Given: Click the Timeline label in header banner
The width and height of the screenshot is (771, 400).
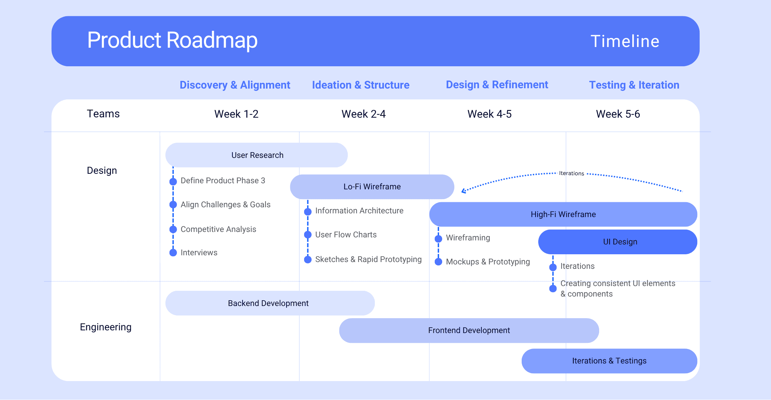Looking at the screenshot, I should (x=625, y=41).
